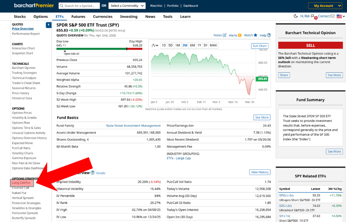Screen dimensions: 347x222
Task: Go to Dashboard
Action: coord(190,6)
